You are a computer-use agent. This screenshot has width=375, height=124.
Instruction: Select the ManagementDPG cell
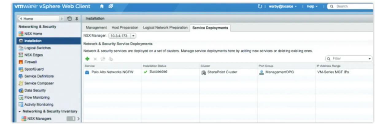(x=286, y=72)
